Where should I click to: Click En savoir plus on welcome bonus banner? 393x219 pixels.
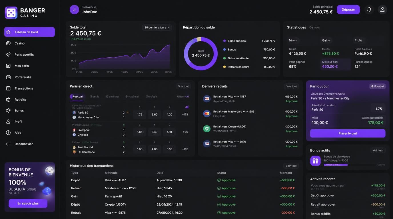tap(28, 203)
